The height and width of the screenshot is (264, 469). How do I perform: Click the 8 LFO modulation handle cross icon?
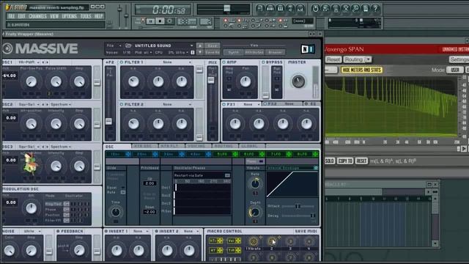tap(315, 154)
